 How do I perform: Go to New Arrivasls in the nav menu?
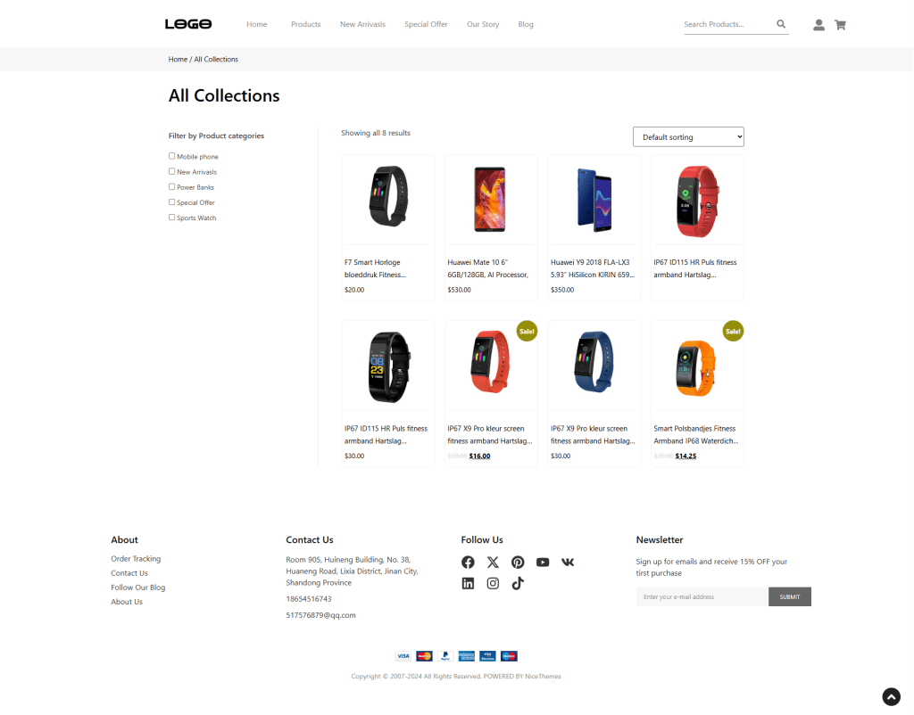pos(362,24)
